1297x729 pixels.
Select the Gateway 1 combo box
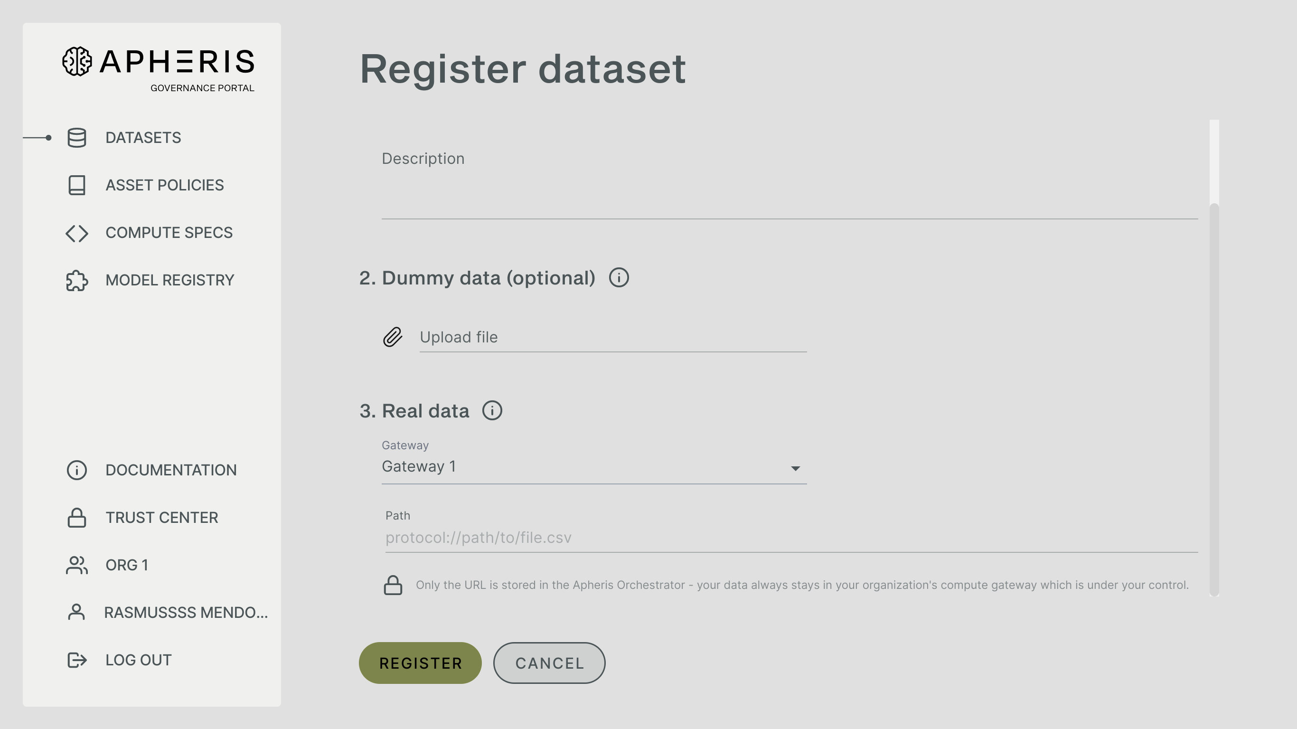[x=579, y=467]
